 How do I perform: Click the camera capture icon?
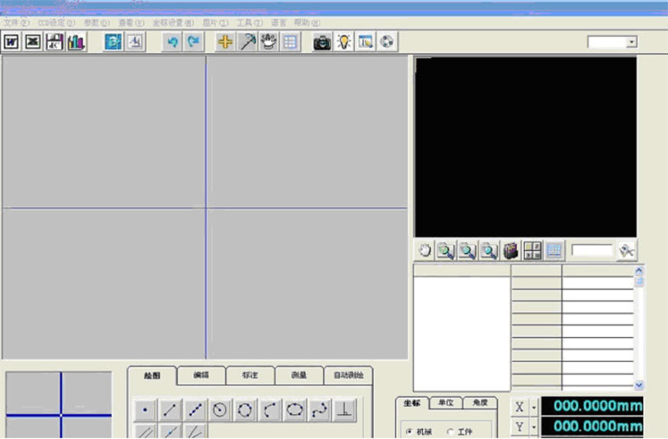[x=322, y=42]
